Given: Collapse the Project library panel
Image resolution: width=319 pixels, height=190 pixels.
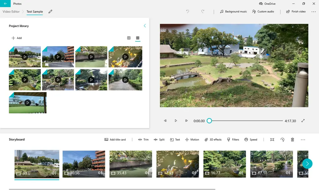Looking at the screenshot, I should click(145, 26).
